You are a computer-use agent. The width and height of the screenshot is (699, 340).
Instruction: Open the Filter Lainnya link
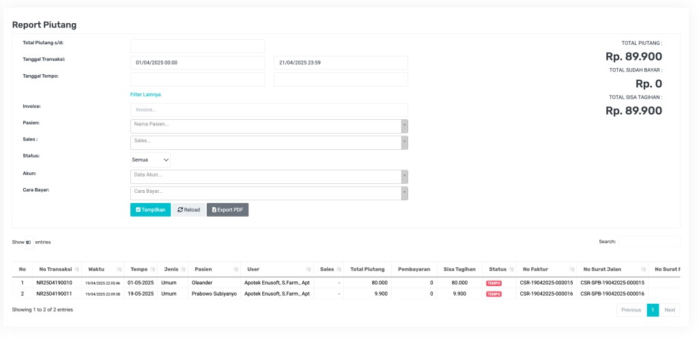click(145, 95)
